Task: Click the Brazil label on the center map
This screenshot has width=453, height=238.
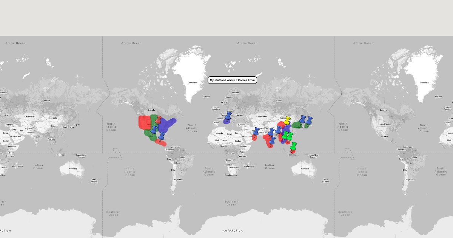Action: (x=183, y=157)
